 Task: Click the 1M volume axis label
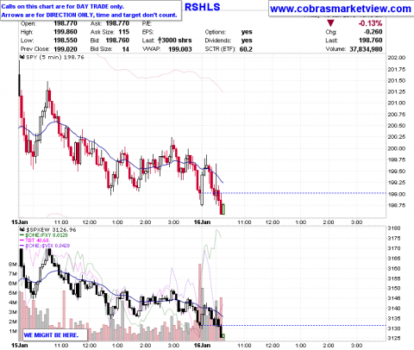[x=13, y=331]
